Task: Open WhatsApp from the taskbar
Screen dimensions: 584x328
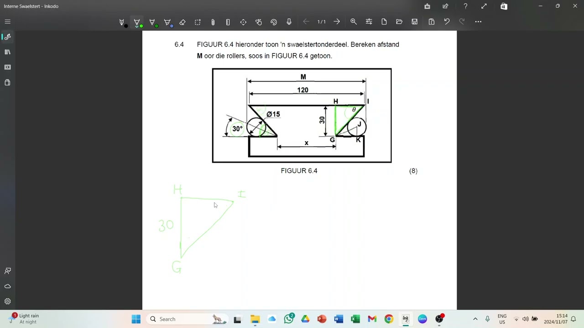Action: pos(288,319)
